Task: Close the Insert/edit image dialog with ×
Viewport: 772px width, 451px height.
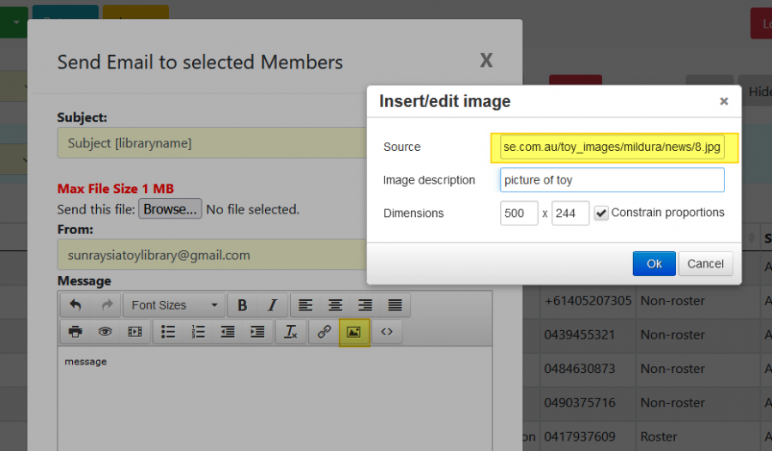Action: coord(724,101)
